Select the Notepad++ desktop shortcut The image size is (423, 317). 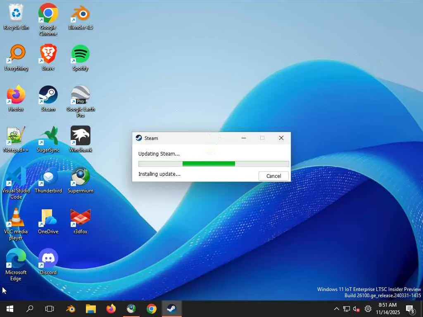(16, 140)
